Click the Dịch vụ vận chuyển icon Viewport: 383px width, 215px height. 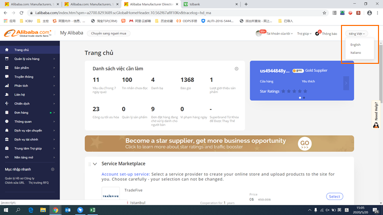pos(7,130)
